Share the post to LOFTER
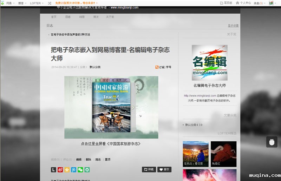This screenshot has height=181, width=281. tap(53, 170)
